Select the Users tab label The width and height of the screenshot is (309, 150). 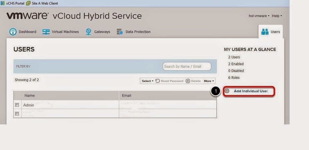[x=275, y=32]
